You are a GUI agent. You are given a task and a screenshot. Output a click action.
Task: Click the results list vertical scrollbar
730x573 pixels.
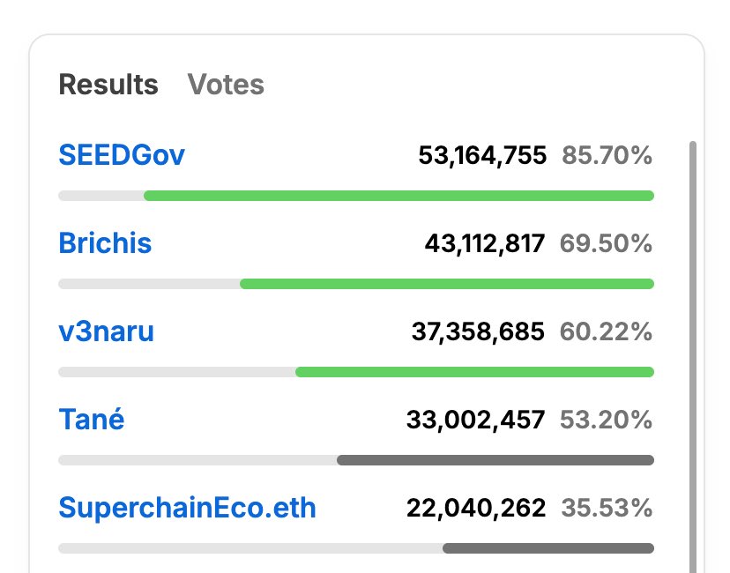click(693, 357)
